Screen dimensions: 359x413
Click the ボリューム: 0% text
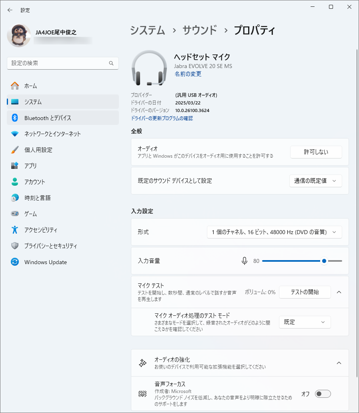[x=260, y=292]
